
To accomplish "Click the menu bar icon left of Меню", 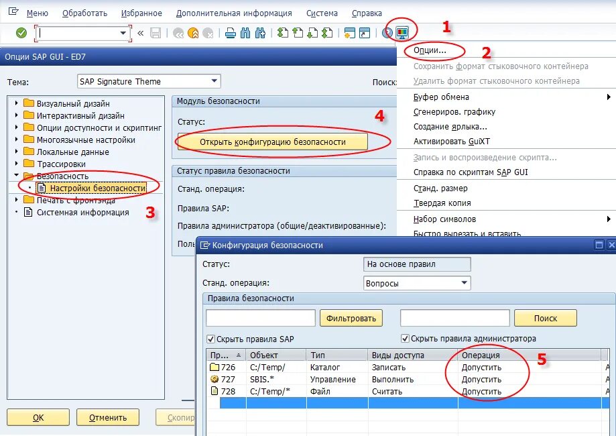I will coord(13,11).
